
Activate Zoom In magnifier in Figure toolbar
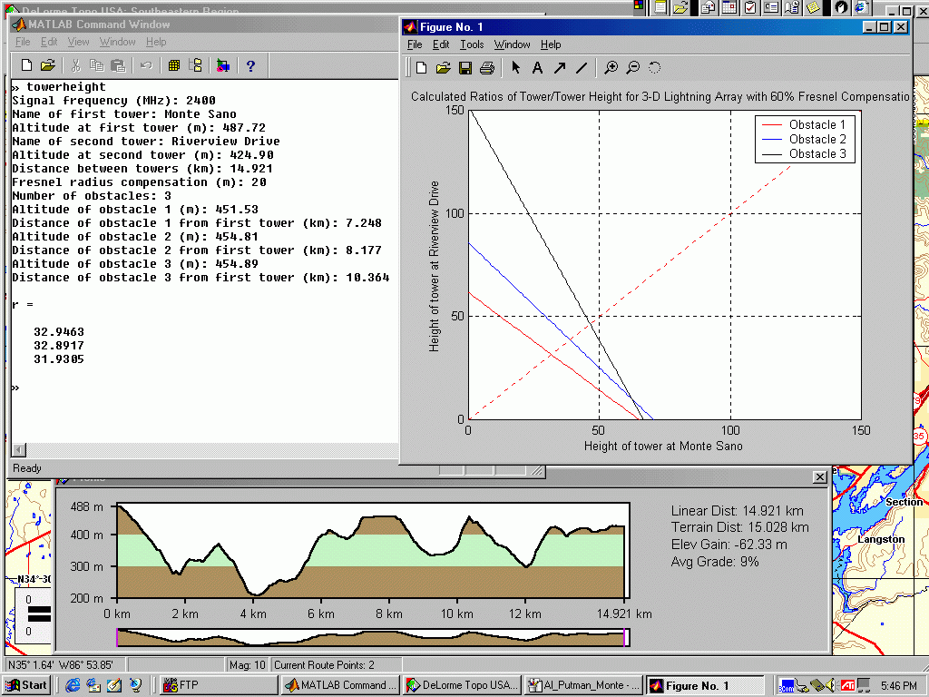[611, 67]
